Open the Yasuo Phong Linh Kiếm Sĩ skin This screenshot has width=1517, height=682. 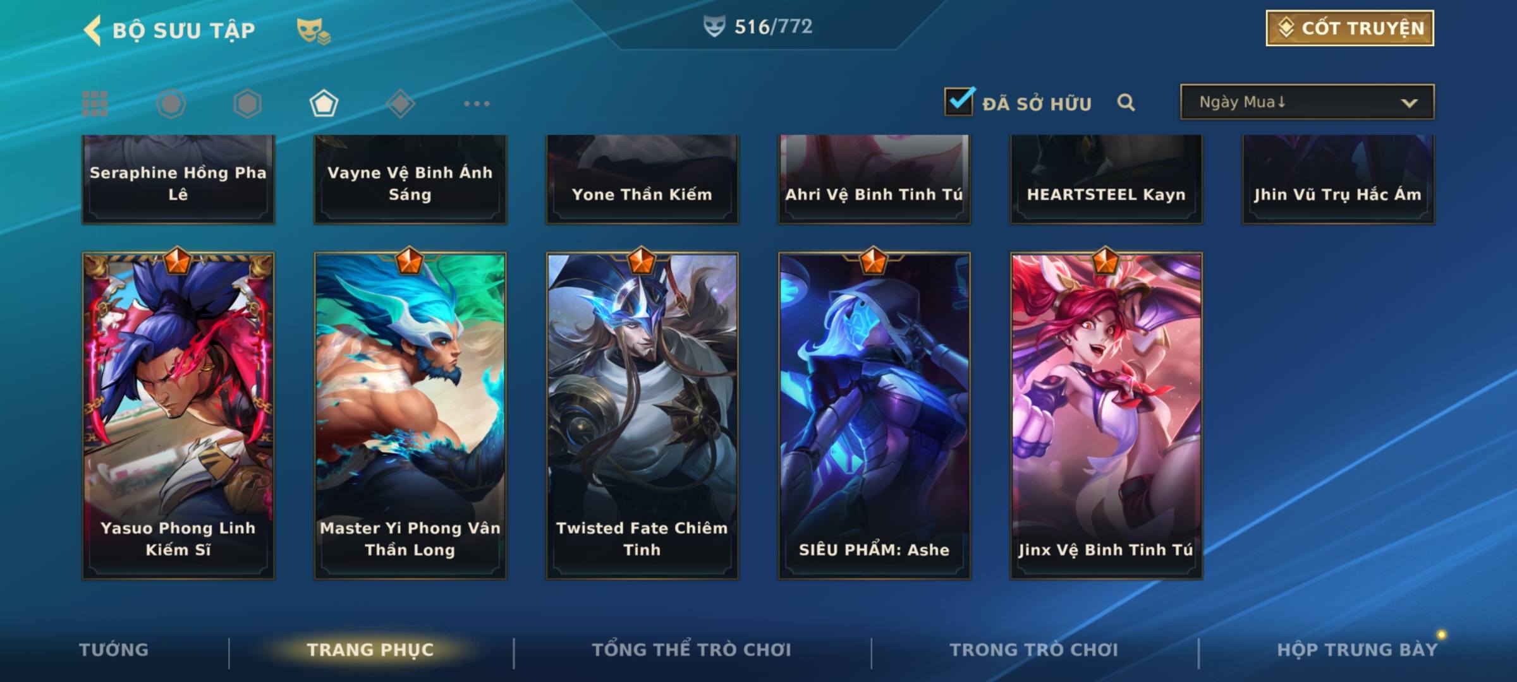click(x=178, y=415)
